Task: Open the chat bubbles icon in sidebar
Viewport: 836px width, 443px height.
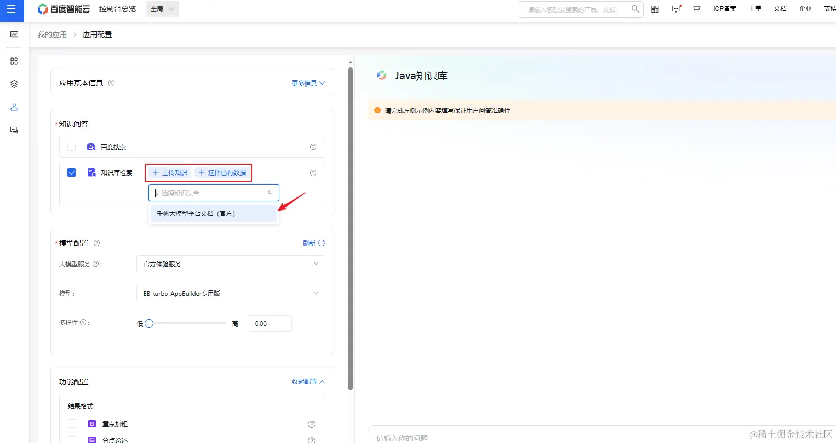Action: 14,130
